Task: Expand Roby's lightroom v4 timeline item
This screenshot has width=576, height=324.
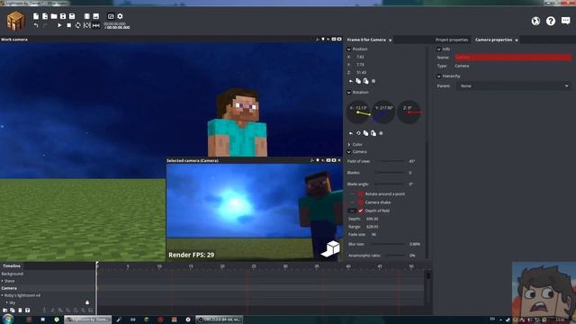Action: (x=2, y=295)
